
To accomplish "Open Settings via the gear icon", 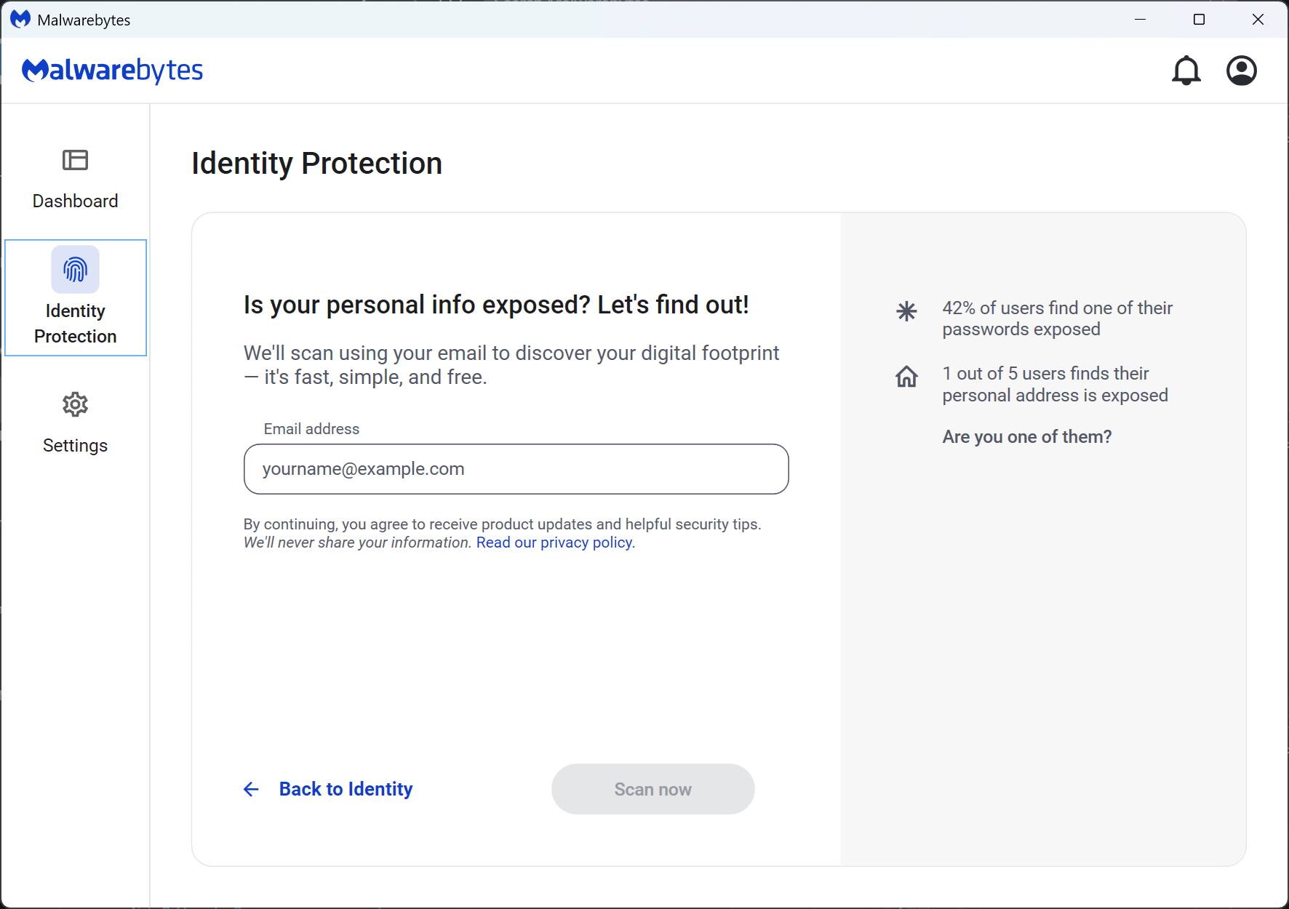I will click(75, 404).
